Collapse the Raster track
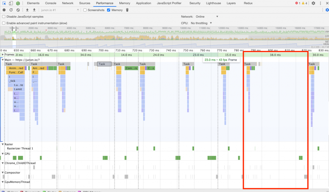329x192 pixels. [x=3, y=144]
